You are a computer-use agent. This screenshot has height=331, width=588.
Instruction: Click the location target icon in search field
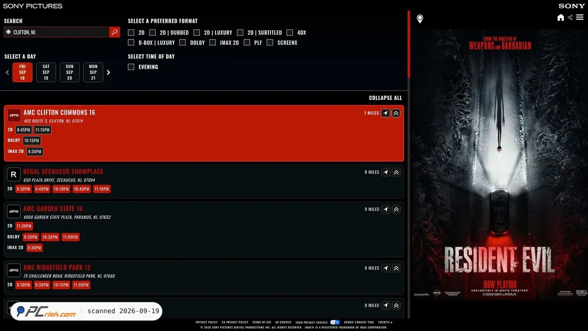[8, 32]
